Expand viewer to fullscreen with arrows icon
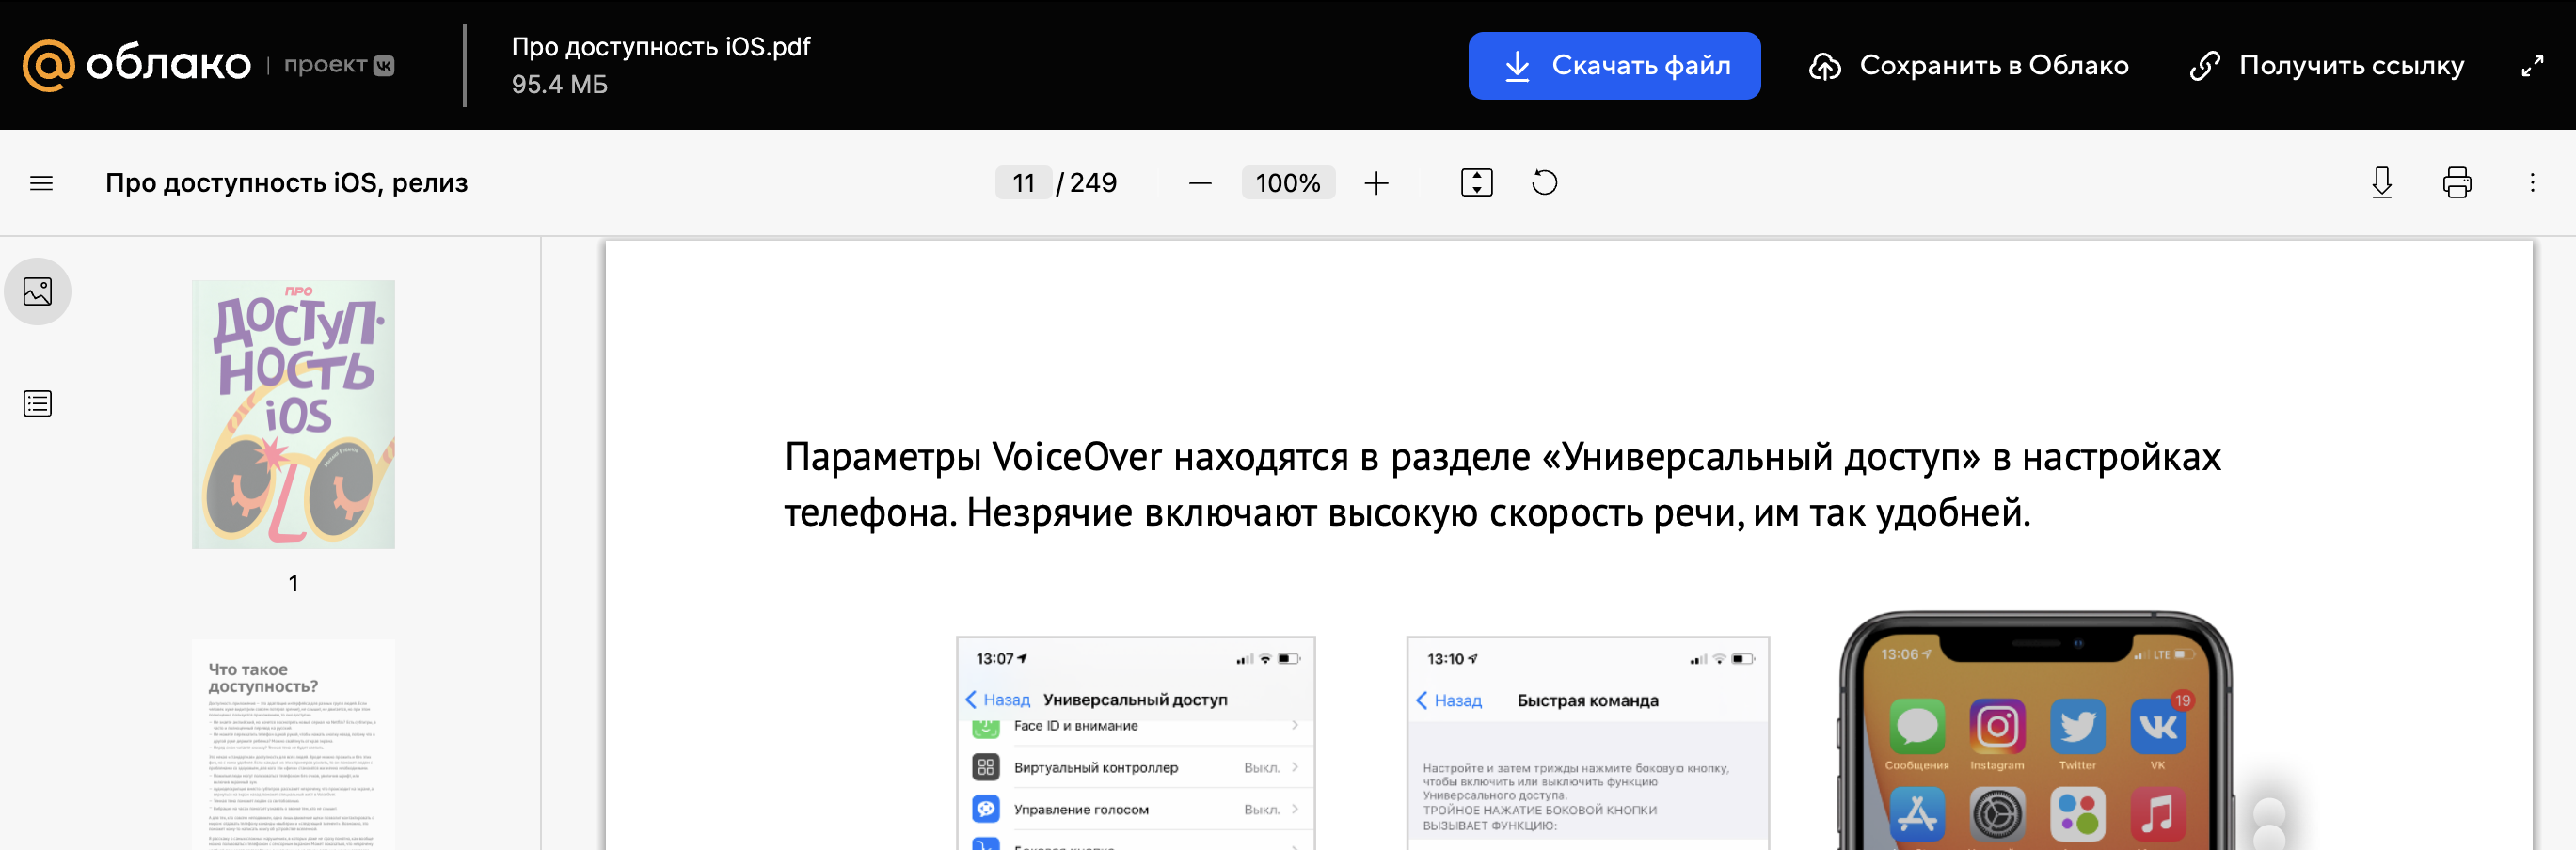This screenshot has width=2576, height=850. (x=2532, y=66)
